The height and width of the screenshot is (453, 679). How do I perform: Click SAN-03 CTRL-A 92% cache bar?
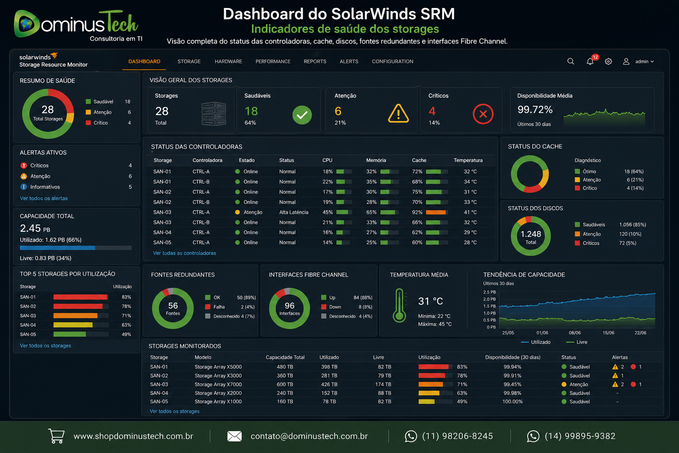437,212
